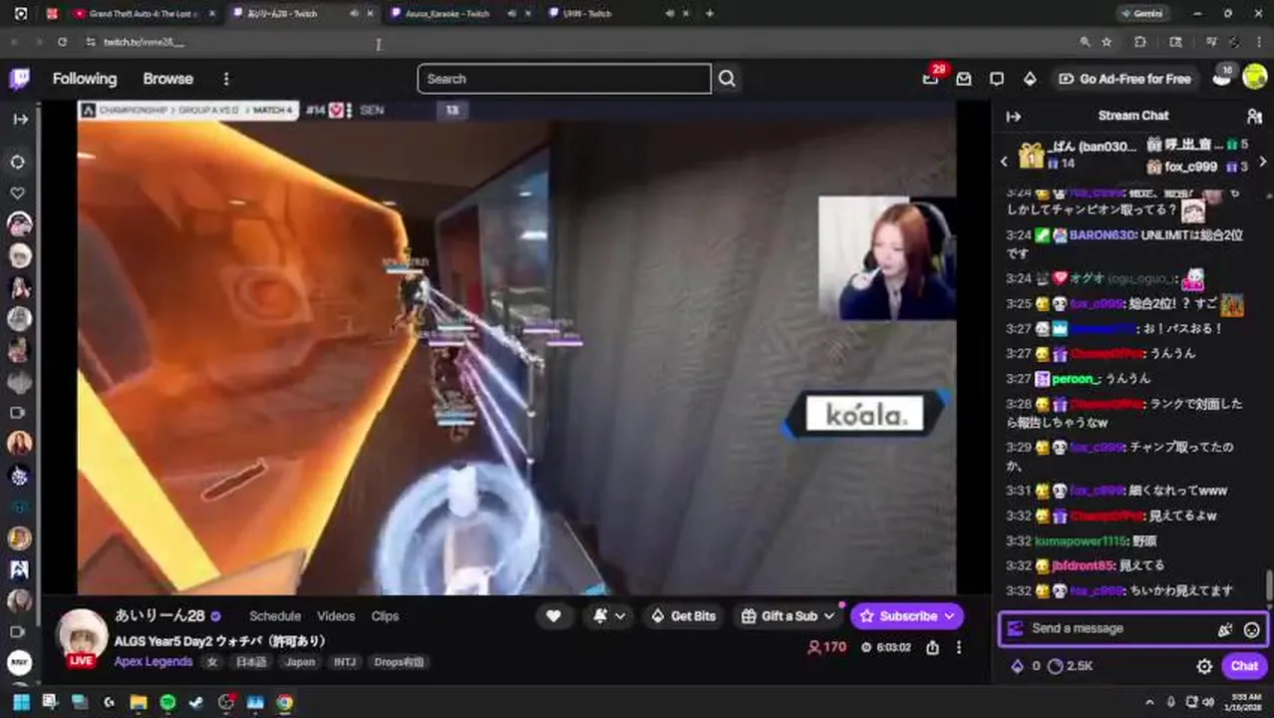Collapse the Stream Chat panel

click(x=1014, y=116)
